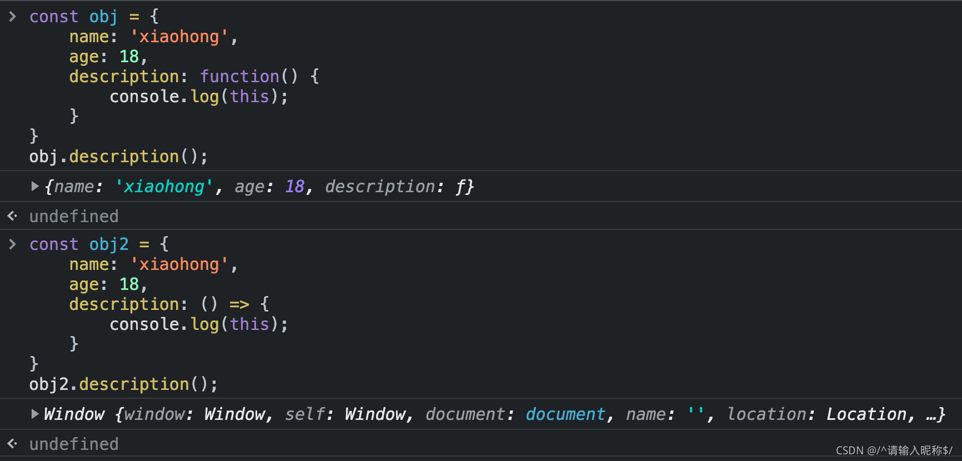Click the 'obj.description();' call line

(119, 157)
